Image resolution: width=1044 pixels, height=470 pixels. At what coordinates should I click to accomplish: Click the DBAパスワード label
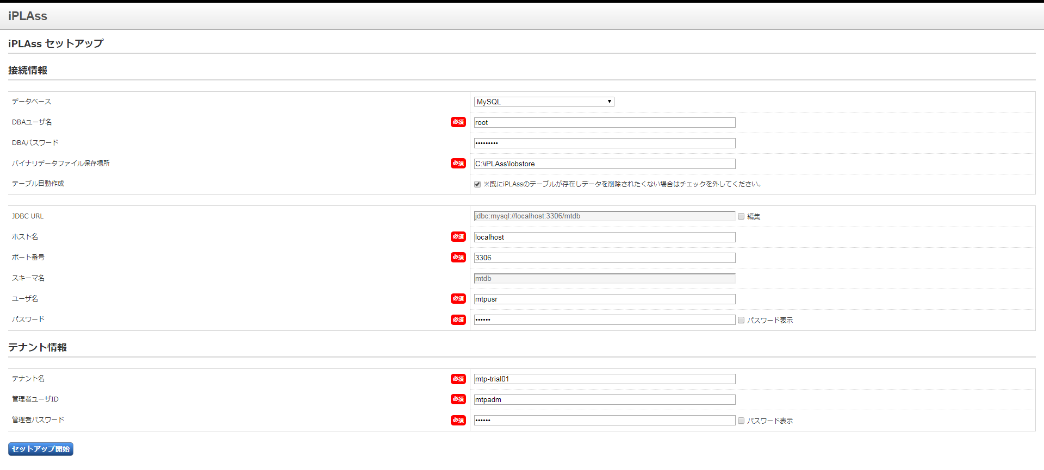click(x=35, y=143)
